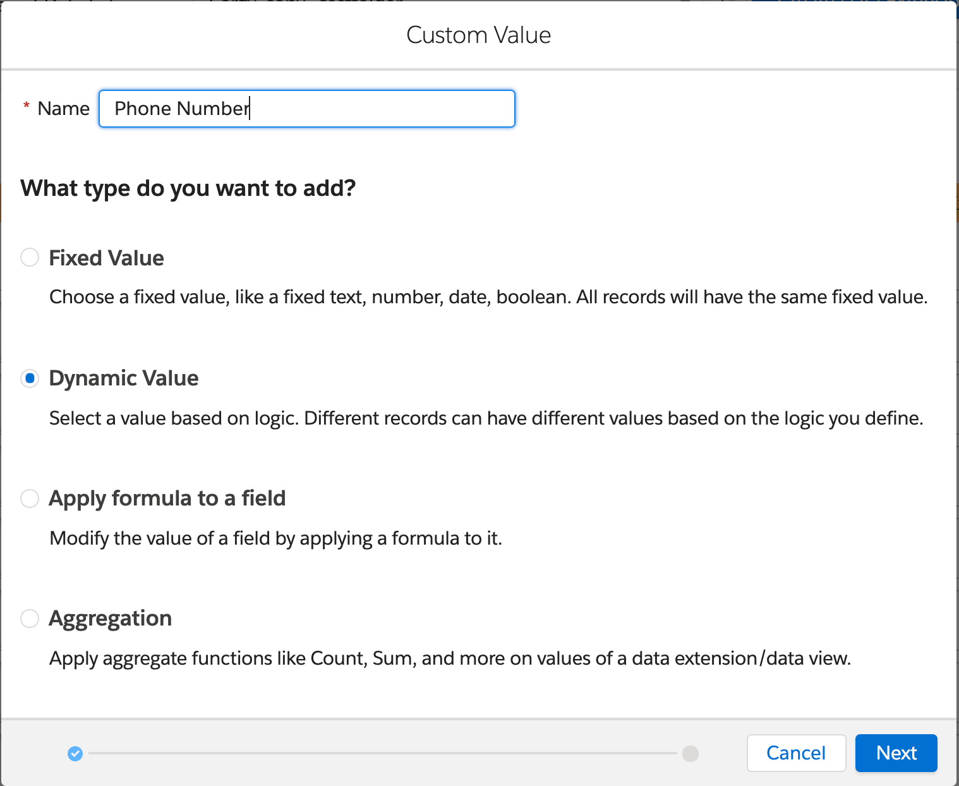Choose the Aggregation option

(x=29, y=619)
